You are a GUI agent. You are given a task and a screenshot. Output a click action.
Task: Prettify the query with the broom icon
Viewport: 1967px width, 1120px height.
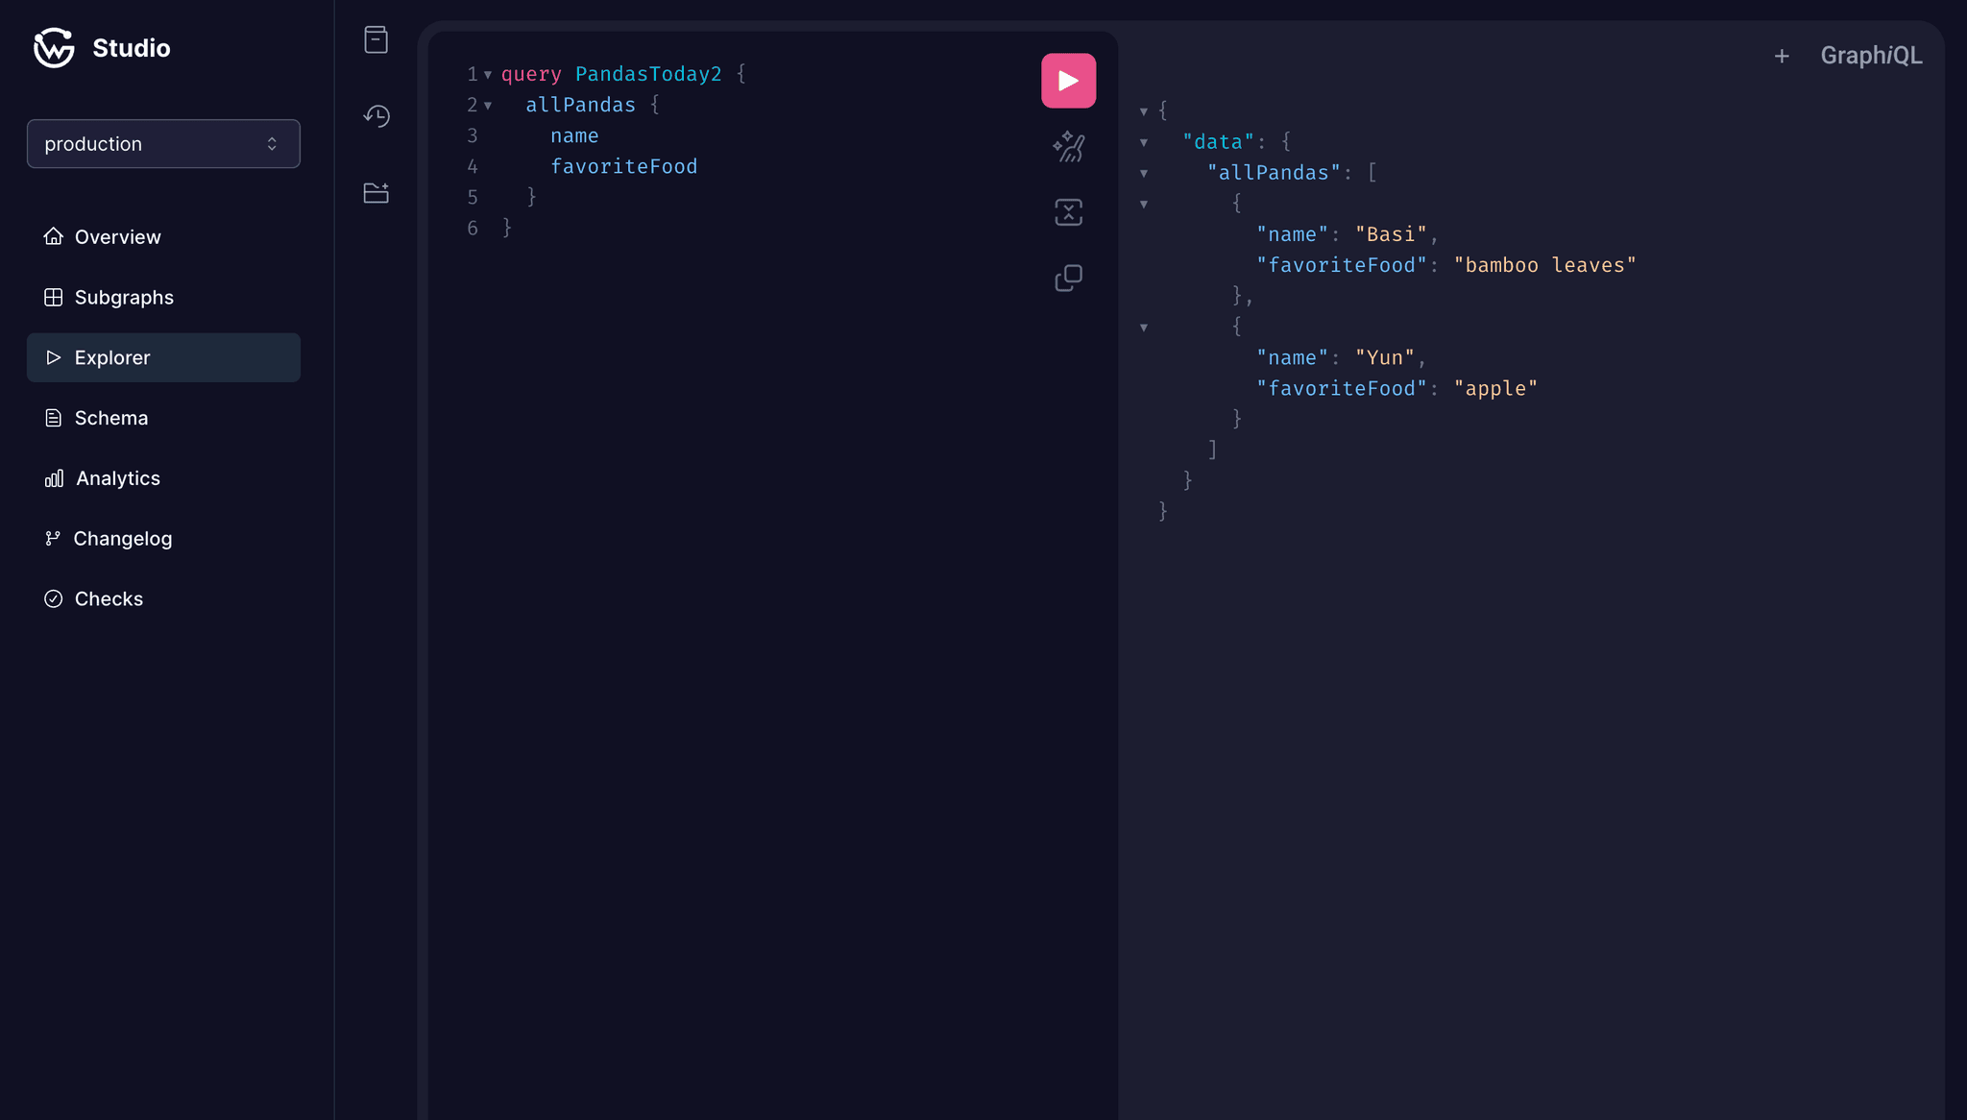pos(1068,147)
